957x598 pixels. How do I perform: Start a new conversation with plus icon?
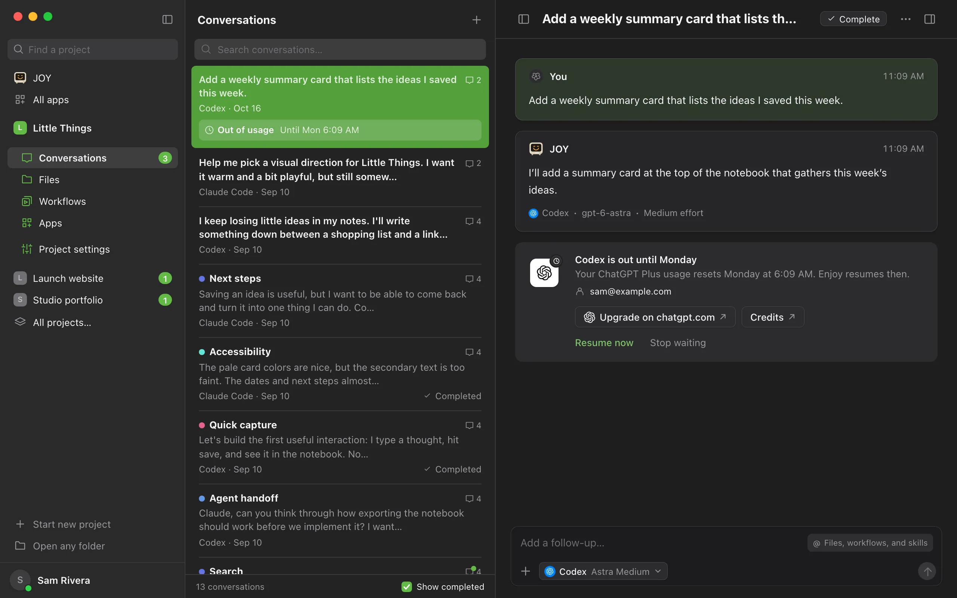coord(477,20)
